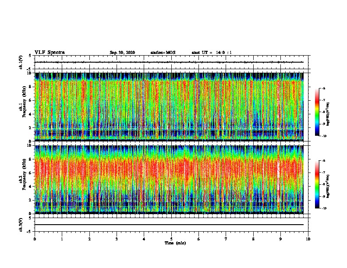
Task: Click the "Time (min)" axis label
Action: 175,243
